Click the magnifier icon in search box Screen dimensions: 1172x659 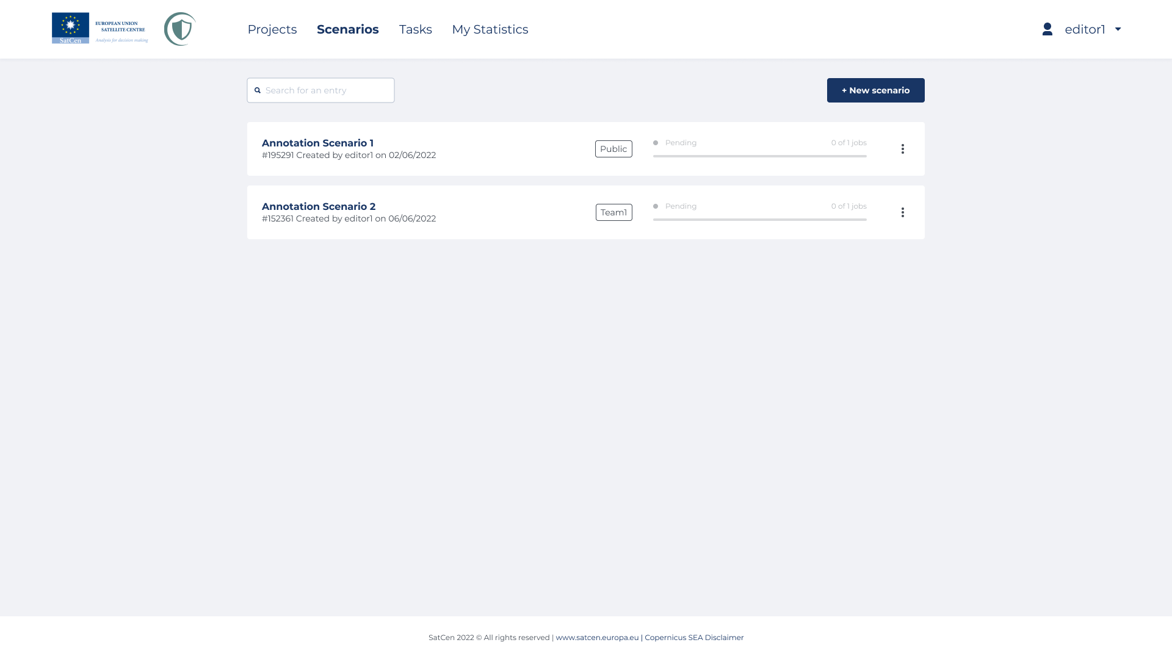click(258, 90)
